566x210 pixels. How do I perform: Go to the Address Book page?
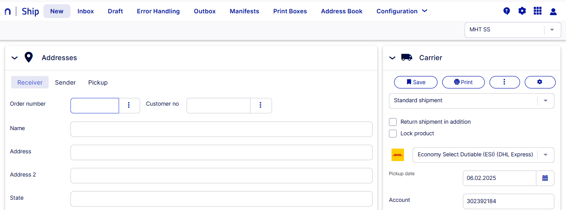[x=342, y=11]
